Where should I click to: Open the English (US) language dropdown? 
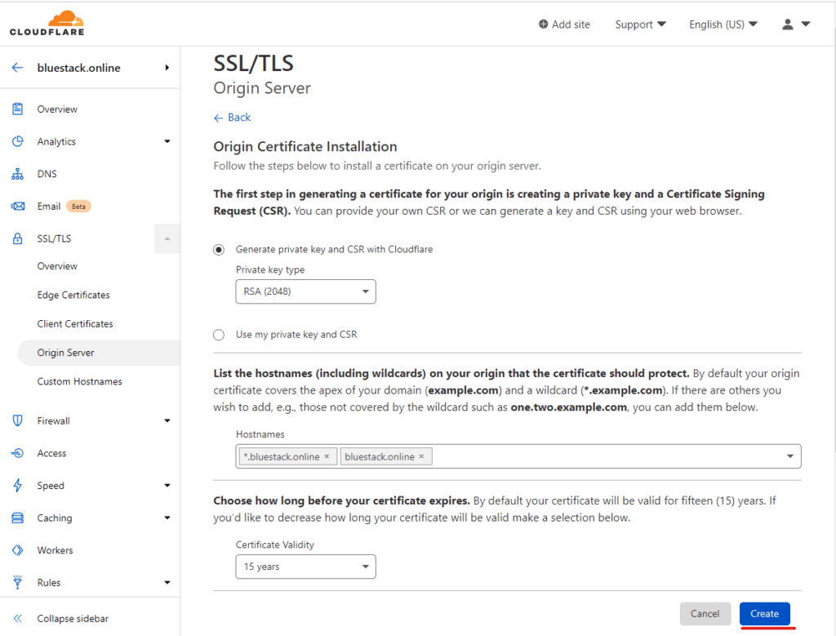[x=723, y=24]
